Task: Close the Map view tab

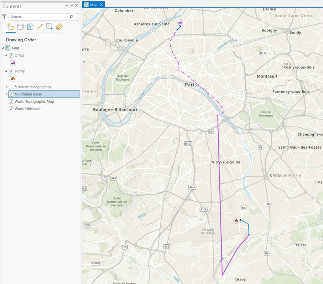Action: coord(101,4)
